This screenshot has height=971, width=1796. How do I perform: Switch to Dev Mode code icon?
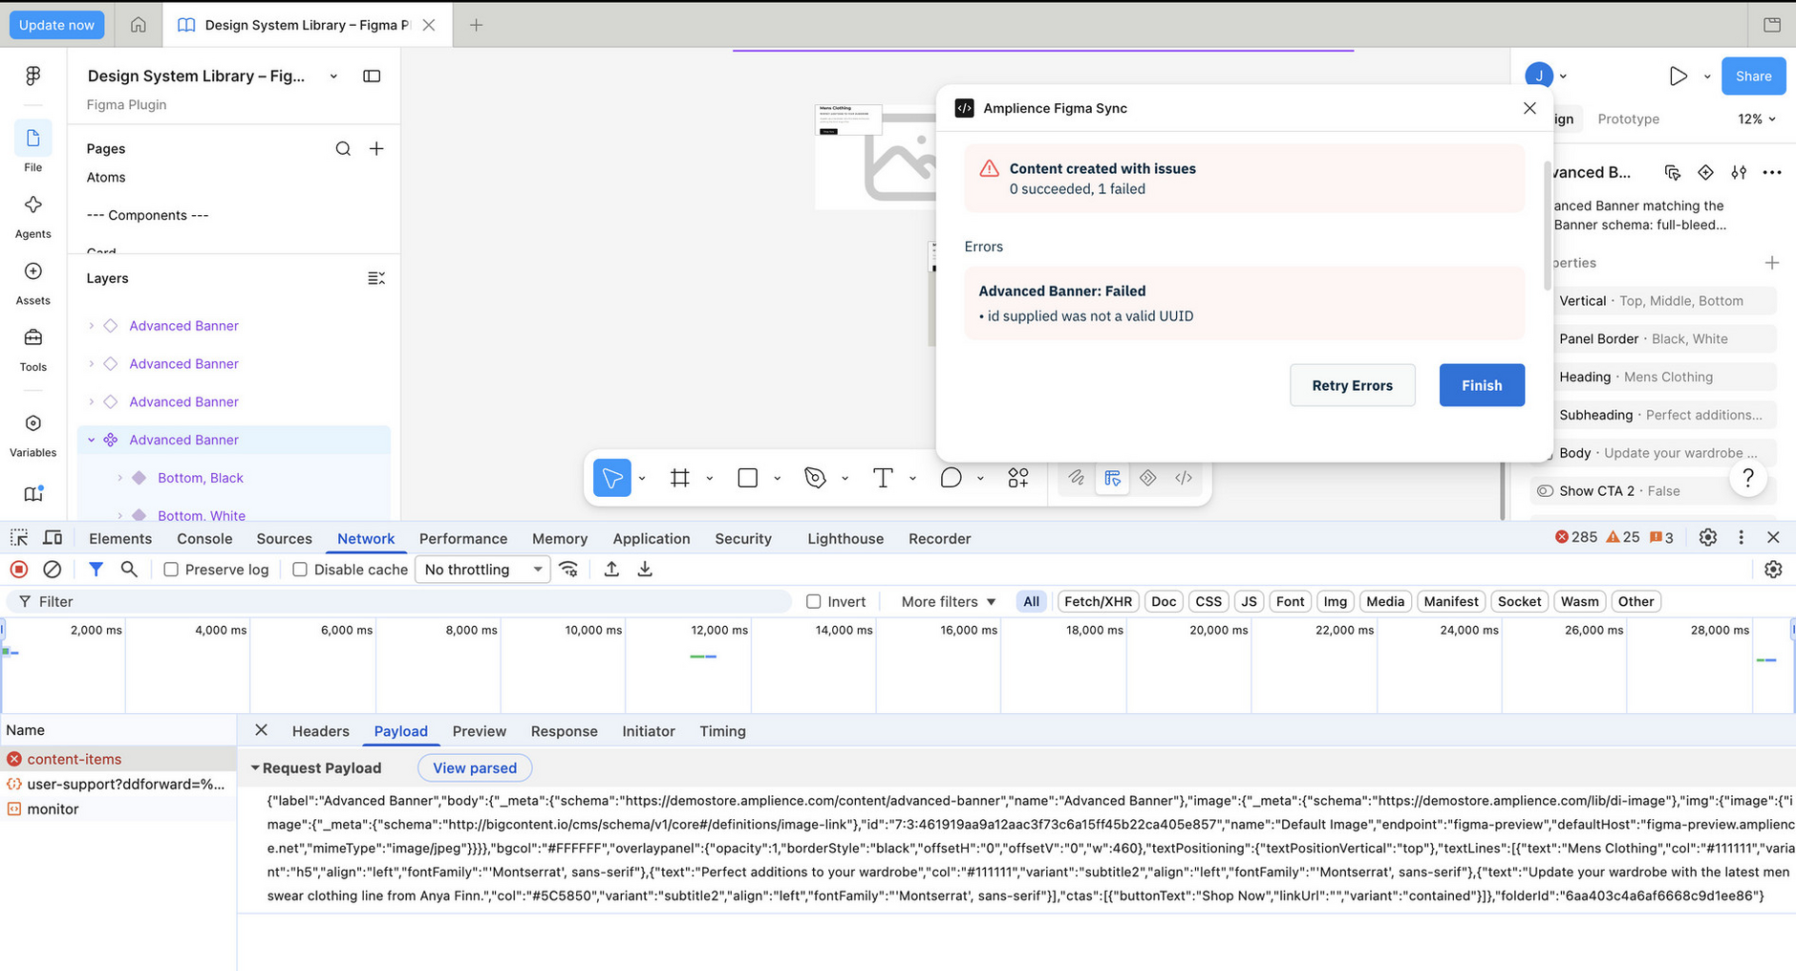(1184, 478)
